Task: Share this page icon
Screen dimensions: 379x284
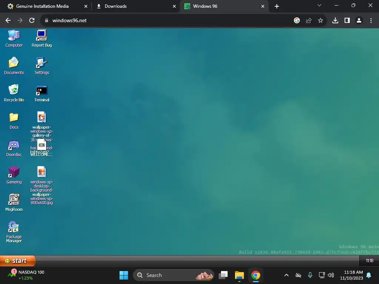Action: pos(308,21)
